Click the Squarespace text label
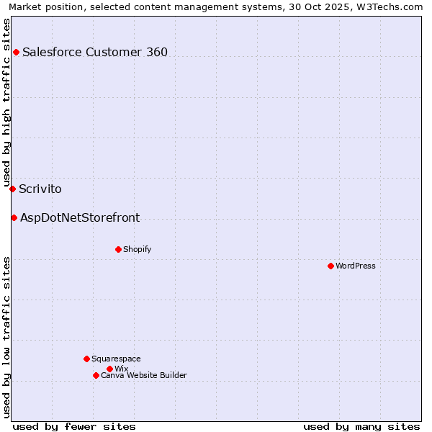432x432 pixels. [x=116, y=359]
